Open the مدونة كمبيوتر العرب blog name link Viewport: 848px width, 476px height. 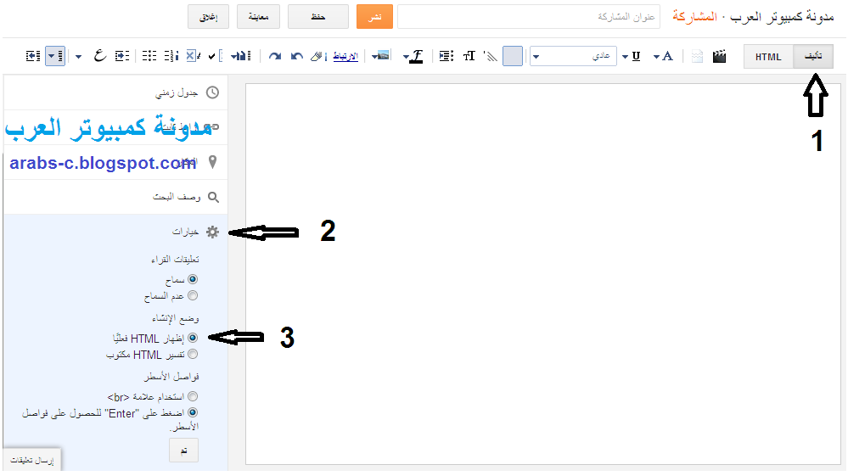(x=782, y=17)
